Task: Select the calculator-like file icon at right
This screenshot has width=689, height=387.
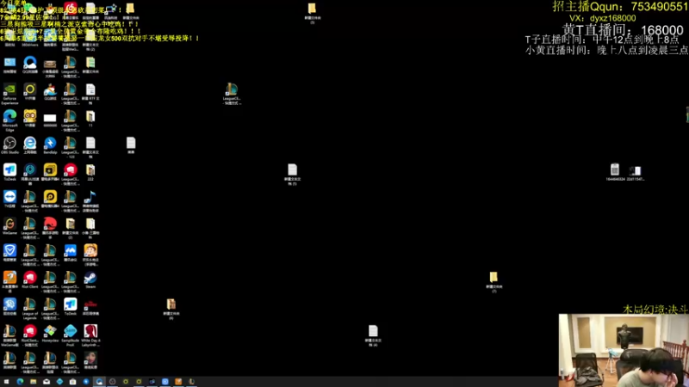Action: (x=615, y=171)
